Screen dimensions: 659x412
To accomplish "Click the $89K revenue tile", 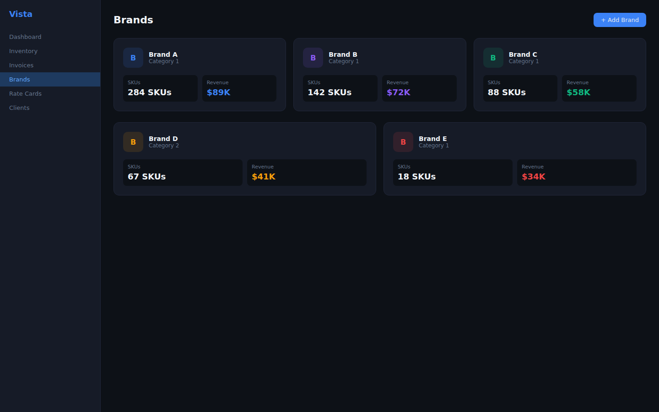I will click(x=239, y=88).
